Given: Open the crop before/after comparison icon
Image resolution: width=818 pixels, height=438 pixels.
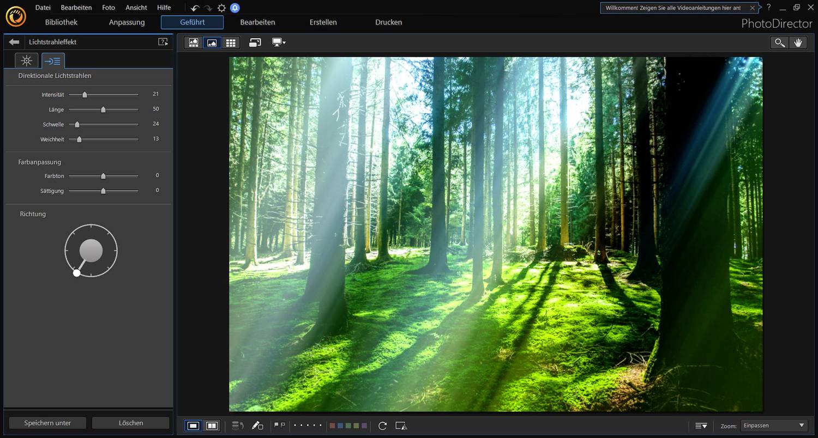Looking at the screenshot, I should (x=401, y=426).
